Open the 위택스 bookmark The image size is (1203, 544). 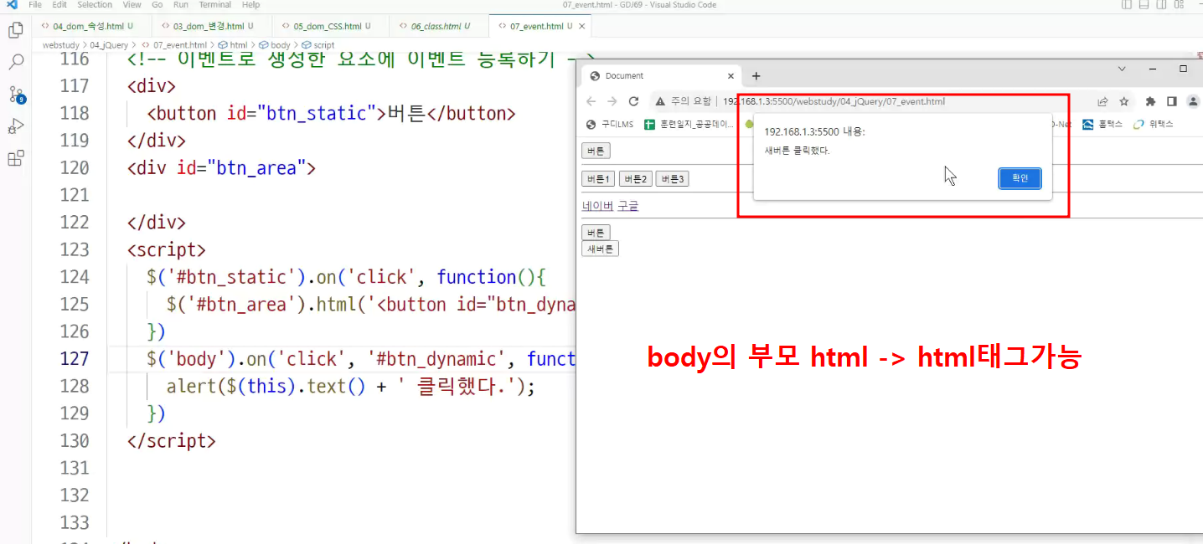pyautogui.click(x=1153, y=124)
